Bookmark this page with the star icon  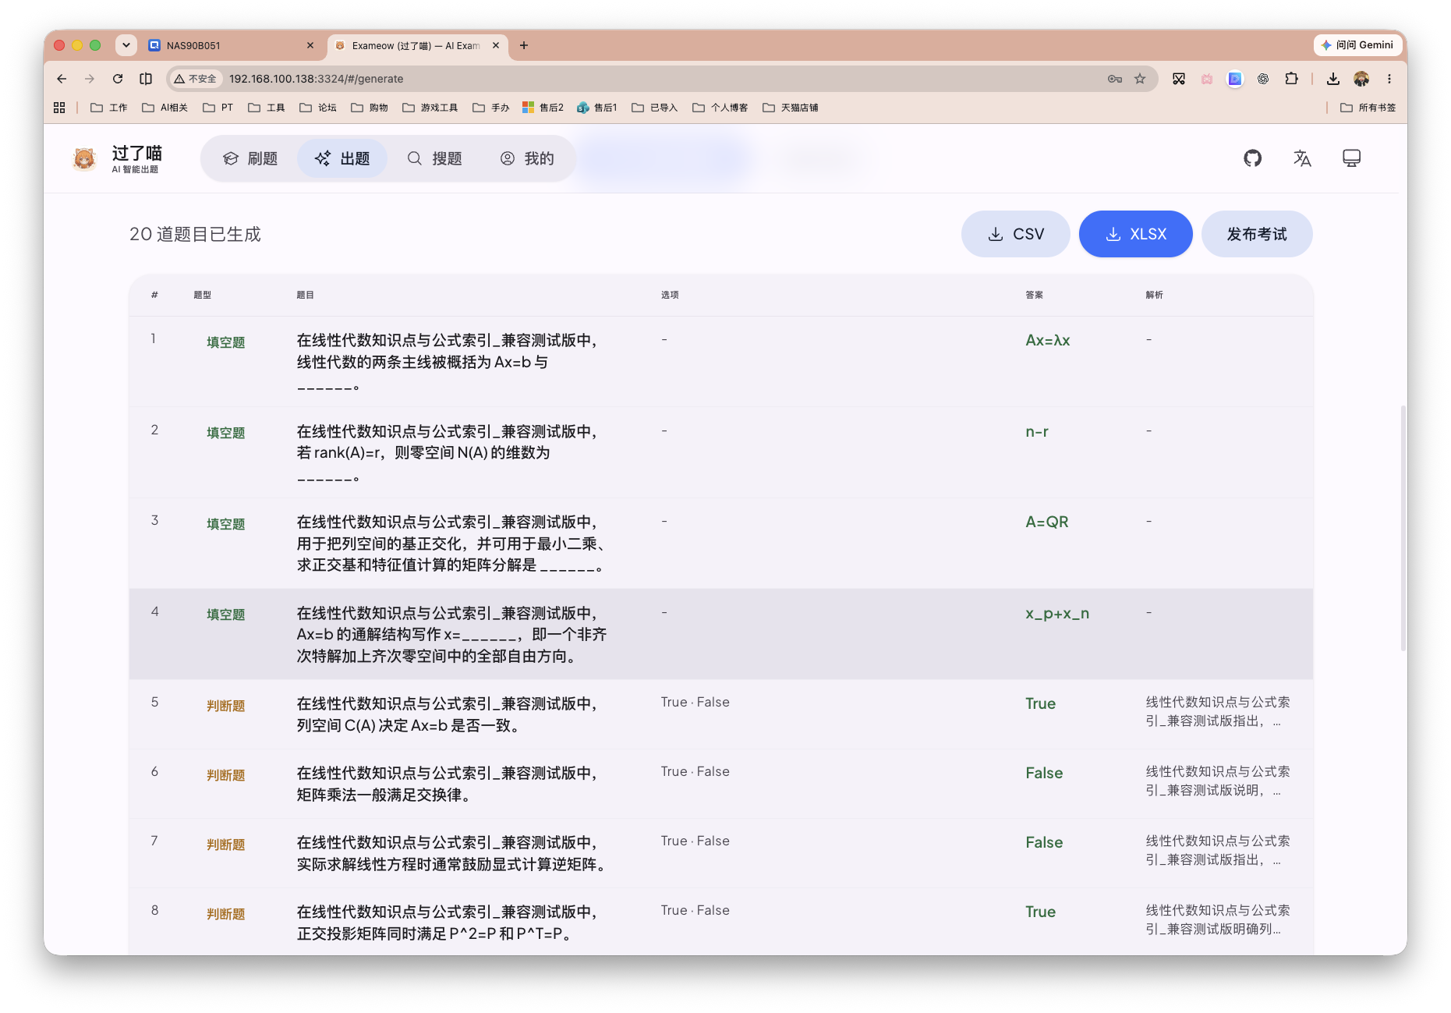click(x=1140, y=79)
